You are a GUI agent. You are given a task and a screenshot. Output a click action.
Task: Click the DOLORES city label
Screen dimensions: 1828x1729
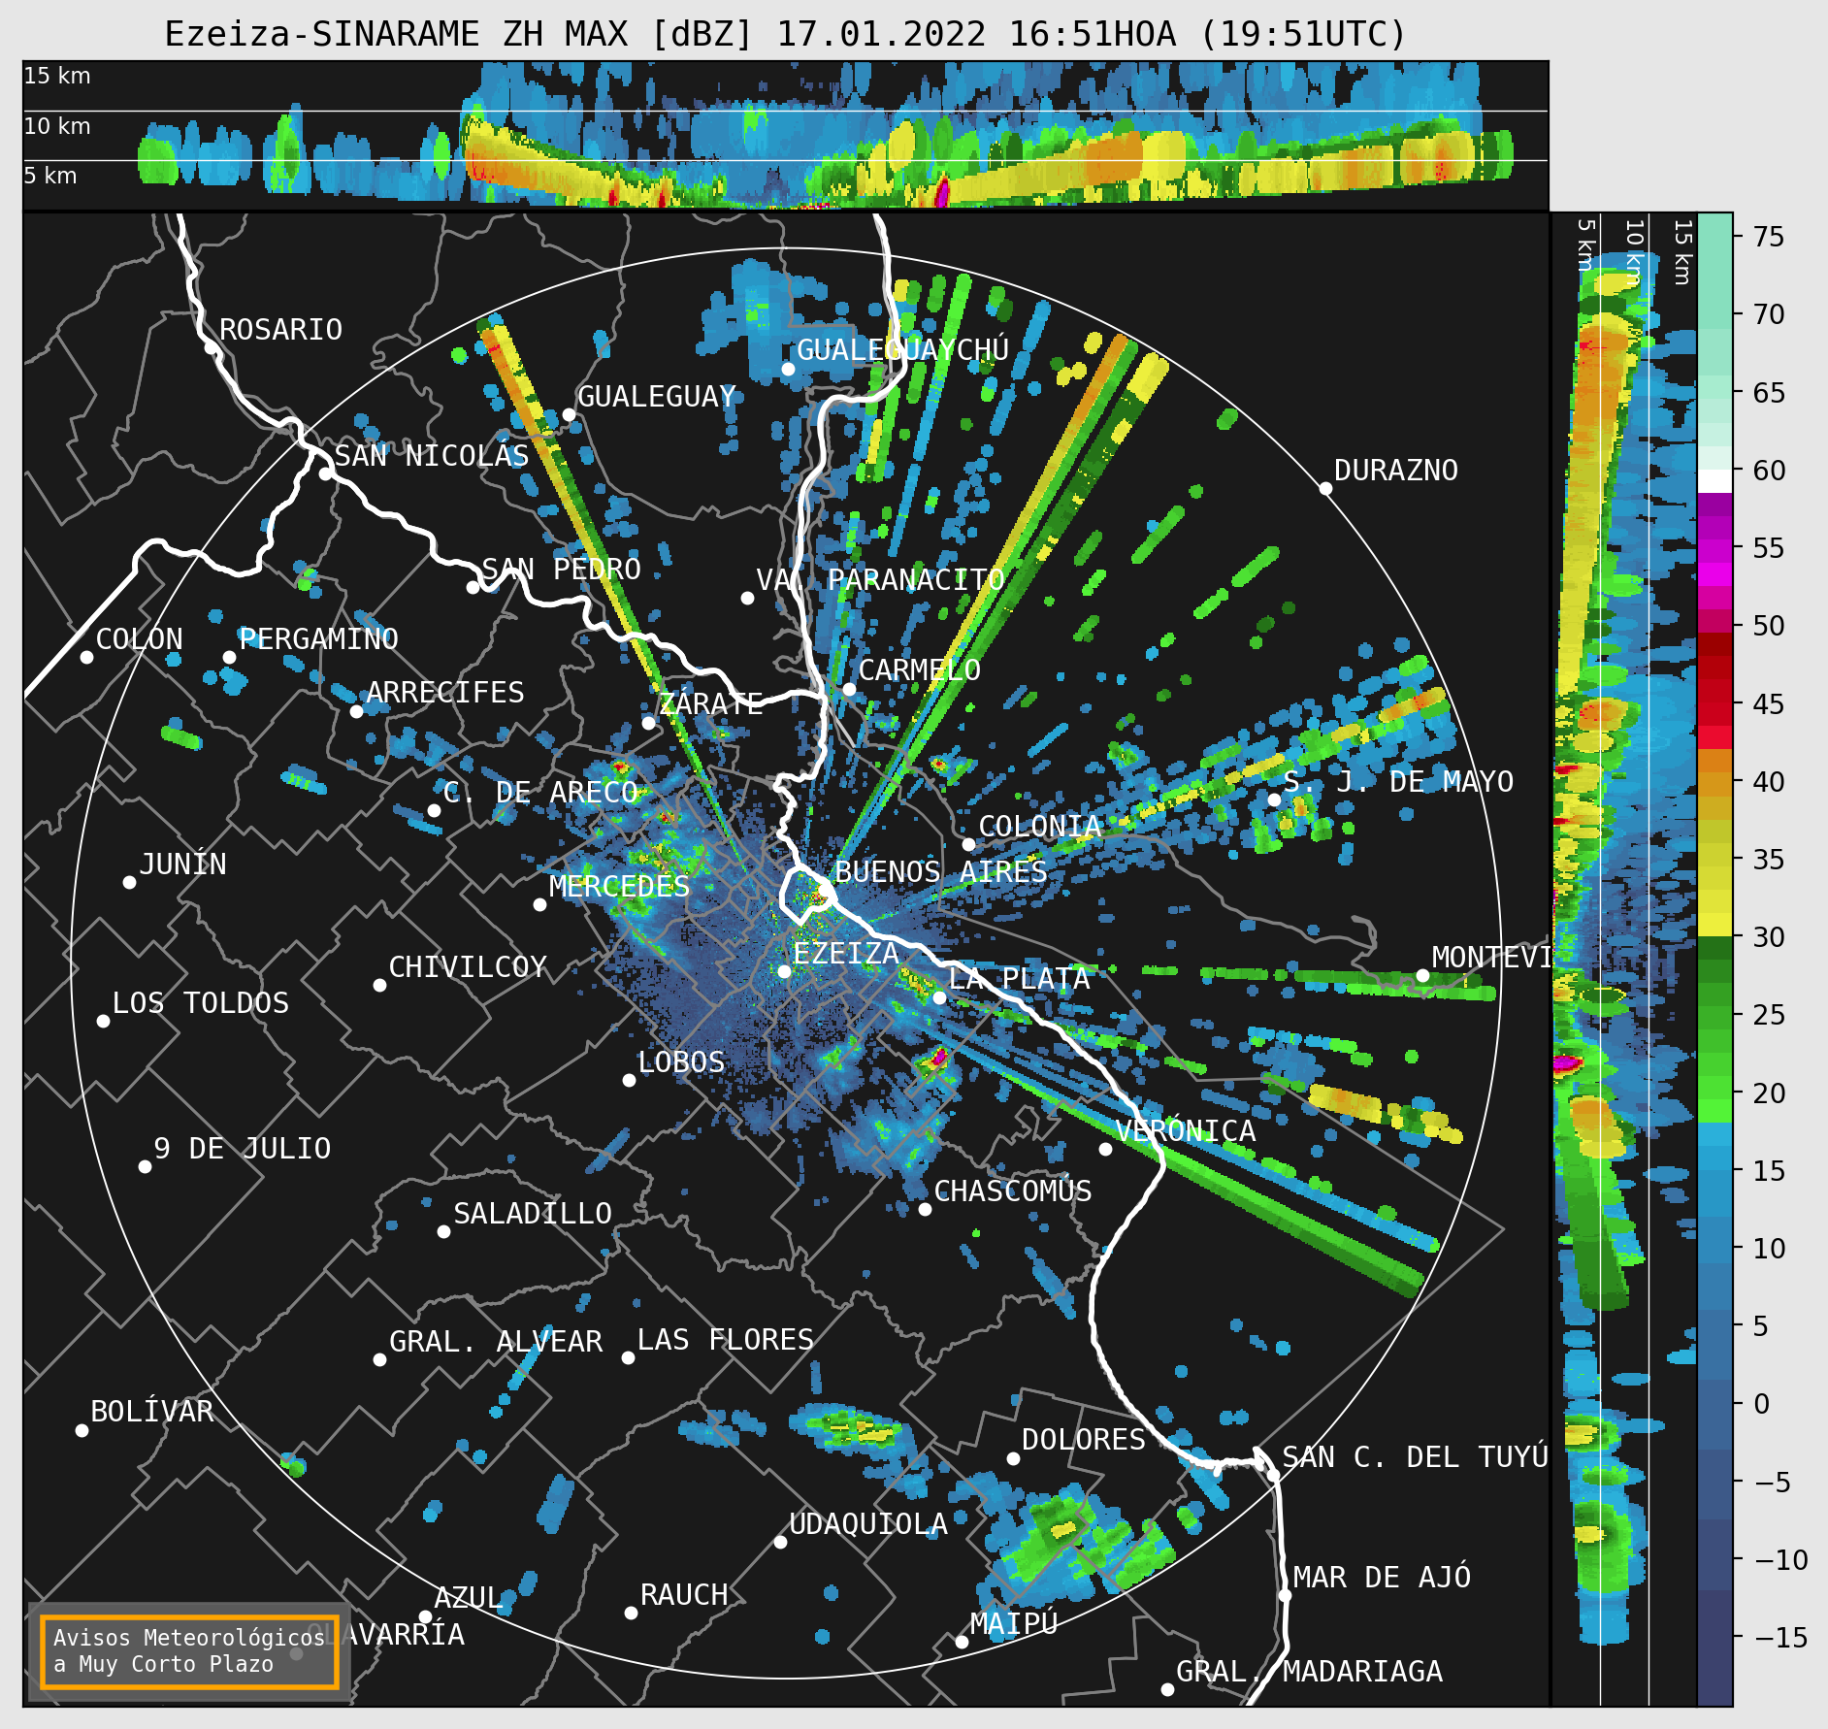coord(1083,1440)
